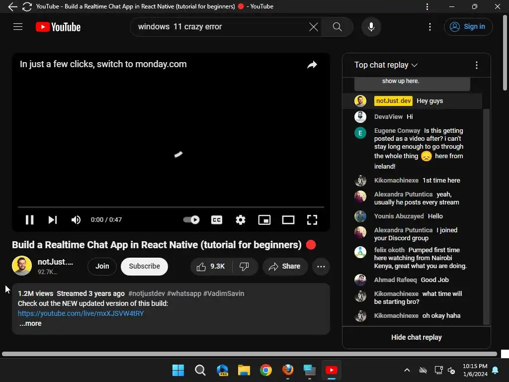
Task: Show hidden system tray icons
Action: coord(407,370)
